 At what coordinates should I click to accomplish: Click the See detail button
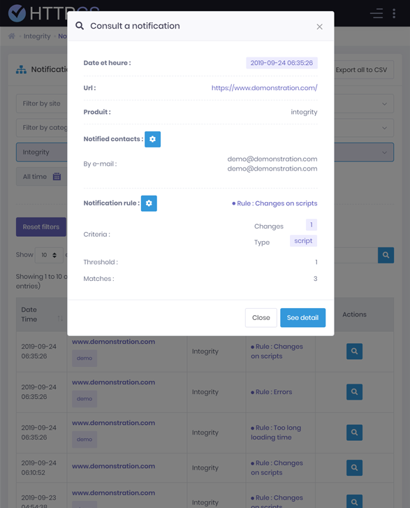(303, 318)
